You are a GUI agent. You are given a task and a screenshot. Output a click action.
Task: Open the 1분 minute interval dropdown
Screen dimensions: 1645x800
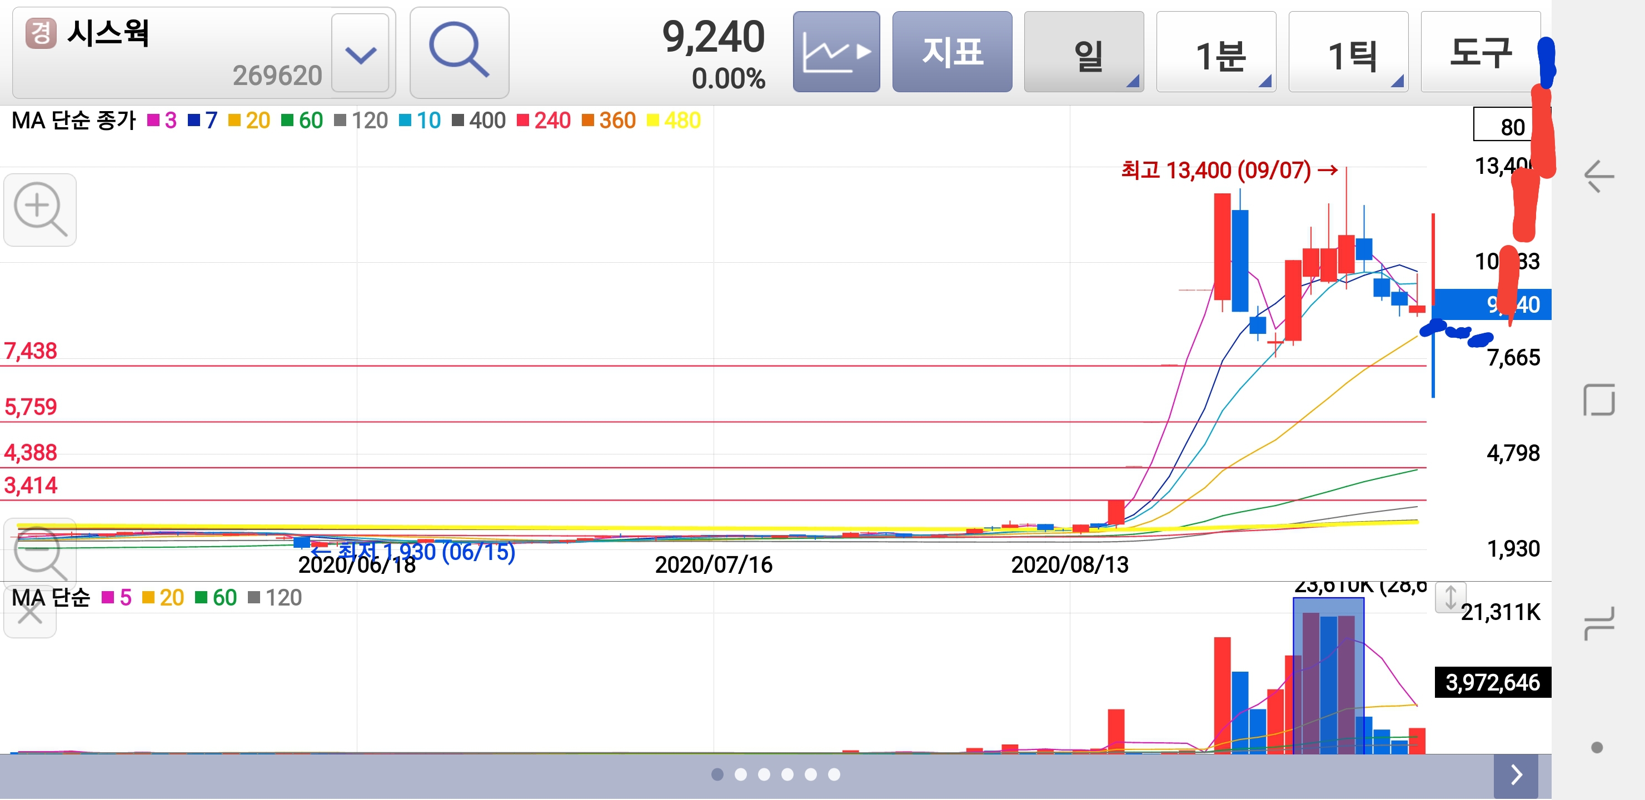(x=1215, y=52)
